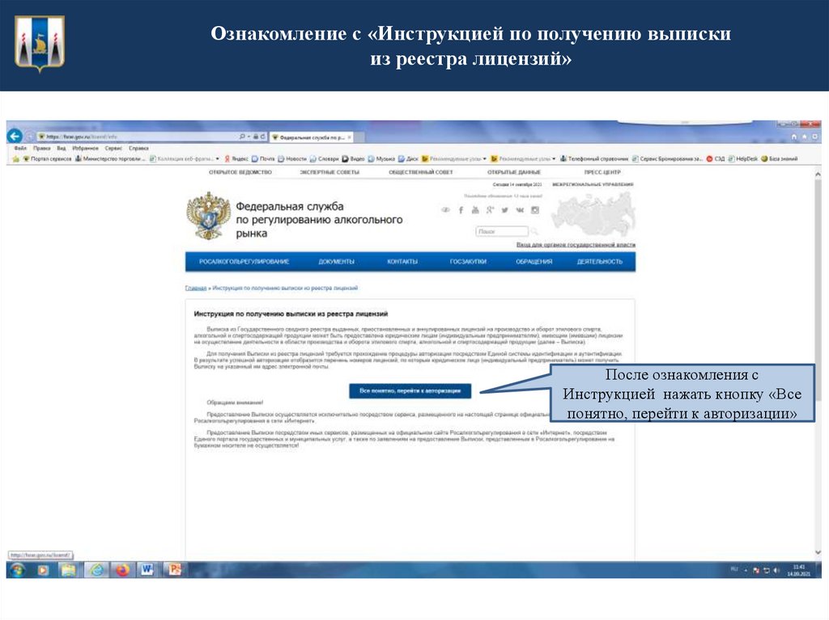Click the VKontakte social icon
Image resolution: width=829 pixels, height=620 pixels.
pyautogui.click(x=520, y=210)
